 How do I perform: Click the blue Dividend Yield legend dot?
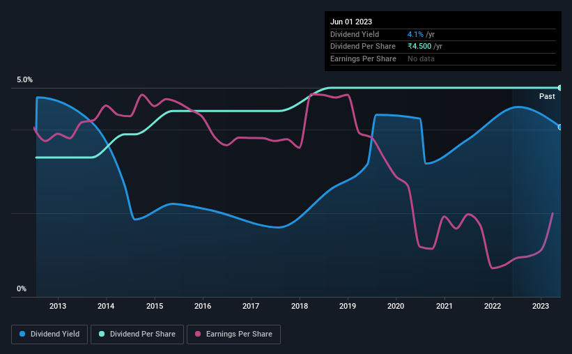(x=22, y=334)
